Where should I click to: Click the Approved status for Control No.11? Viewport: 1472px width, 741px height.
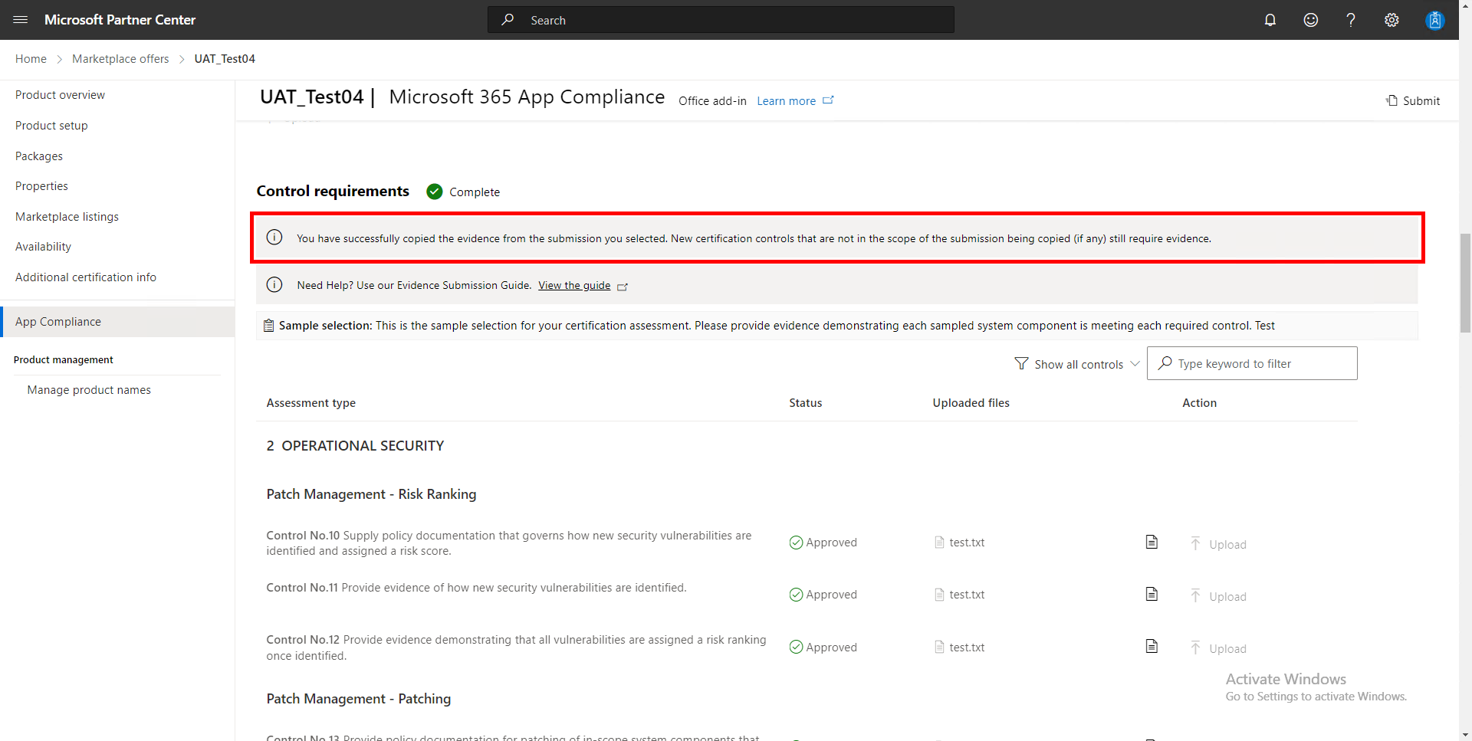(823, 595)
